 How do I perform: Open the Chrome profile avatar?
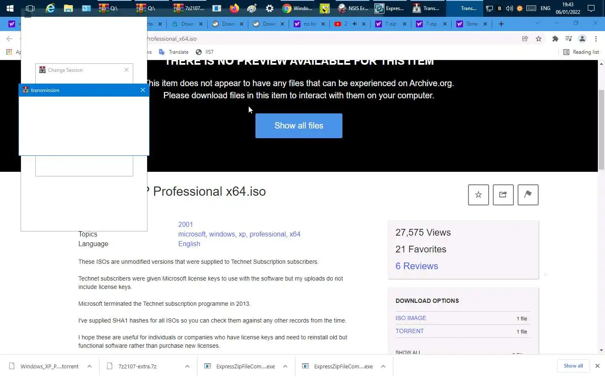click(582, 39)
